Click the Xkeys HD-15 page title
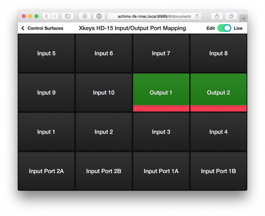The image size is (265, 216). (132, 28)
